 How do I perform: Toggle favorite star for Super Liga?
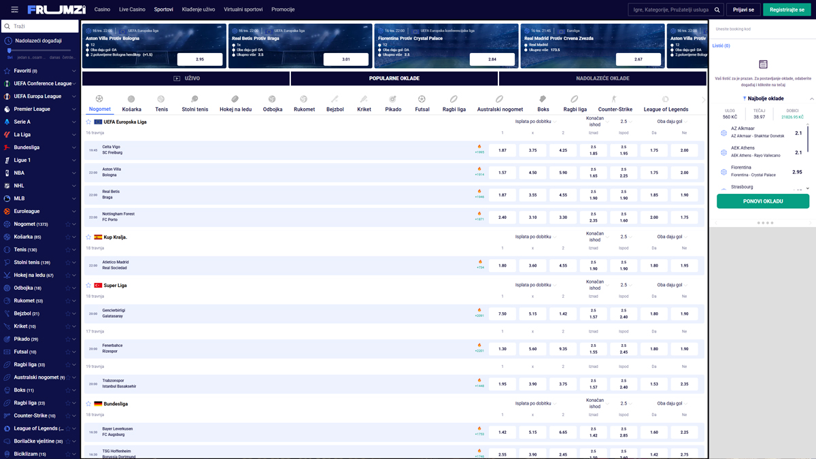coord(88,286)
